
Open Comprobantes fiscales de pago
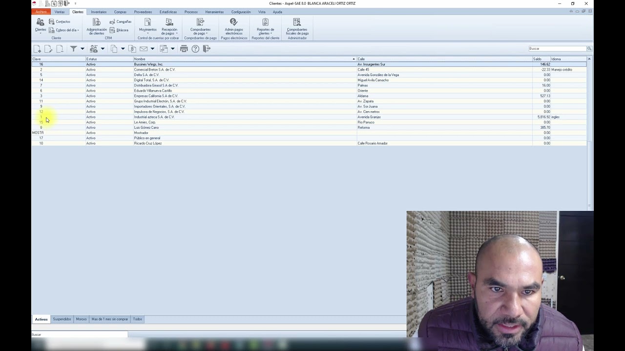pyautogui.click(x=297, y=25)
